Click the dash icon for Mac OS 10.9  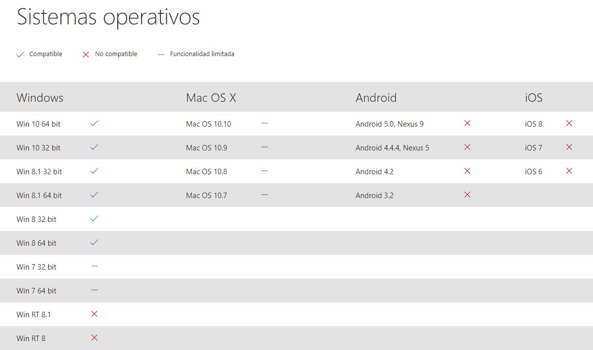tap(264, 147)
